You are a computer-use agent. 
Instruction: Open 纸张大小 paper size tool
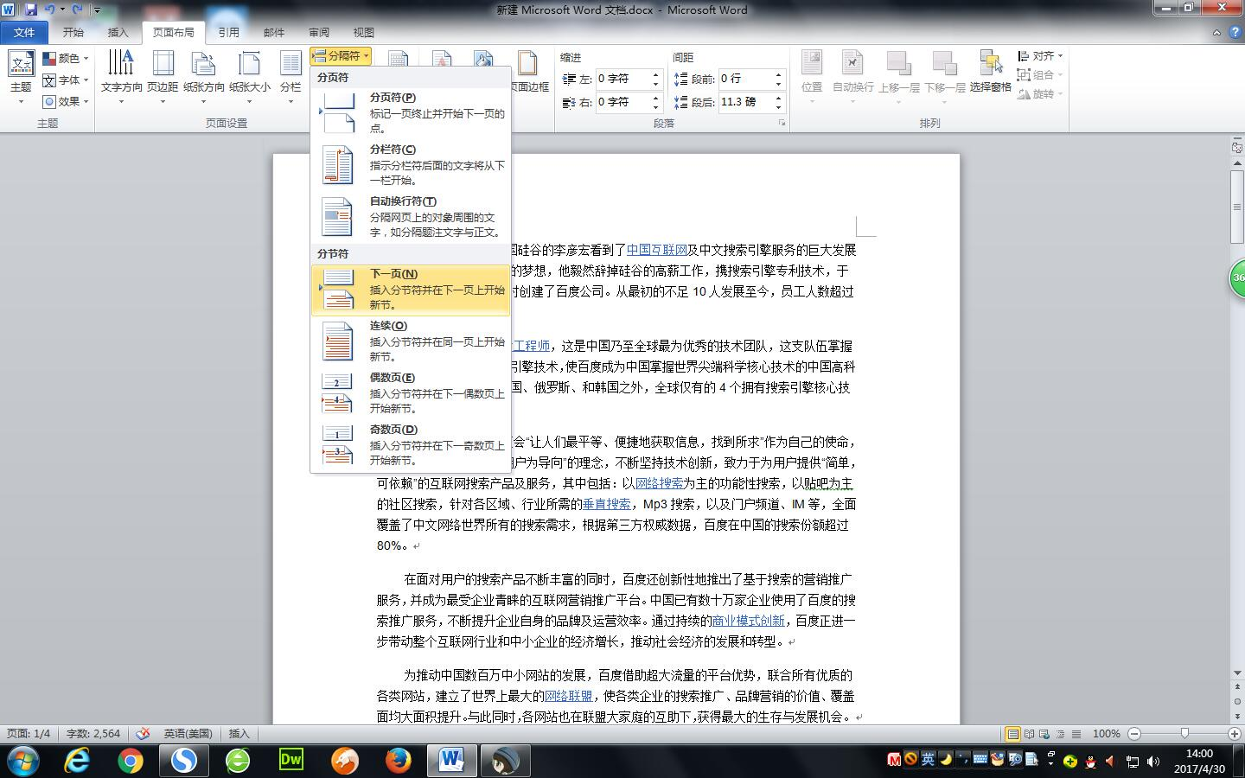(250, 78)
